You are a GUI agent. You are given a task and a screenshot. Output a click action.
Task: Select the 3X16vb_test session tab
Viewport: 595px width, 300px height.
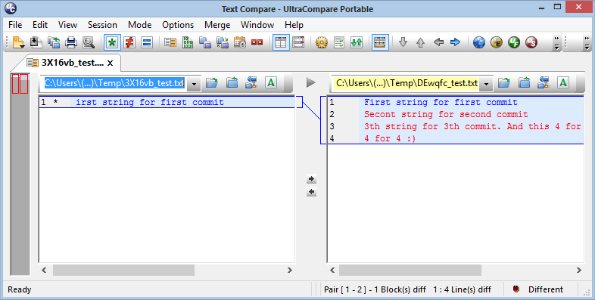point(67,63)
